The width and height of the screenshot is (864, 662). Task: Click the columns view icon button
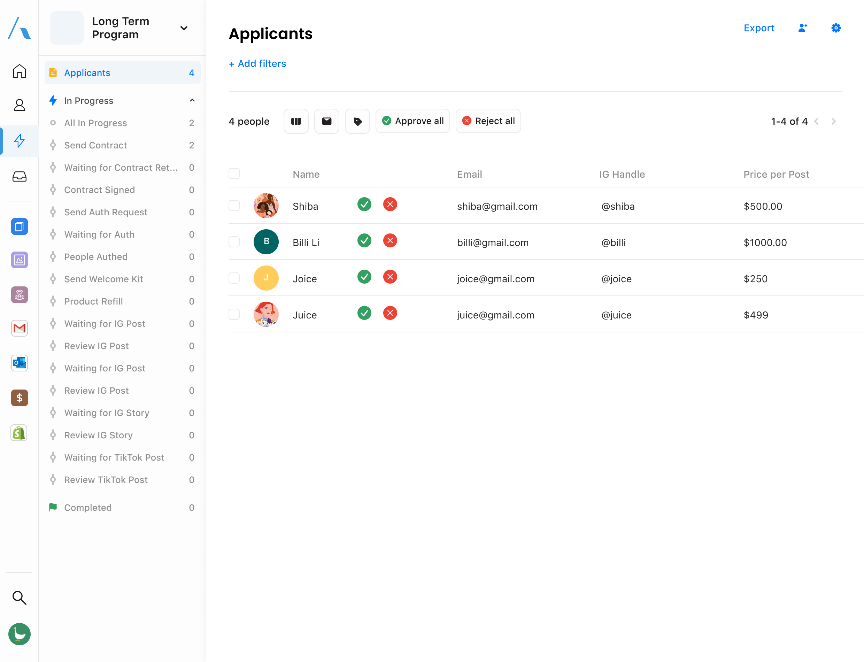tap(296, 121)
